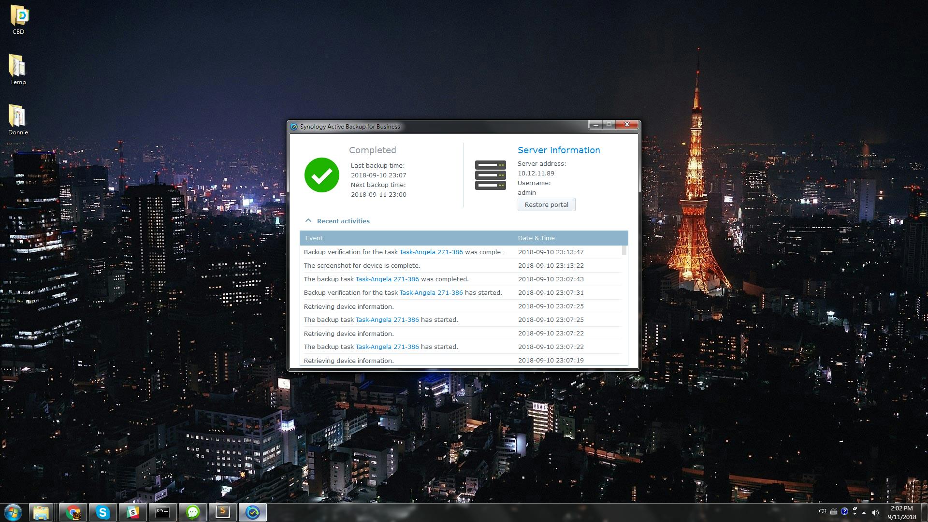Open Slack from the taskbar
Viewport: 928px width, 522px height.
pyautogui.click(x=133, y=512)
